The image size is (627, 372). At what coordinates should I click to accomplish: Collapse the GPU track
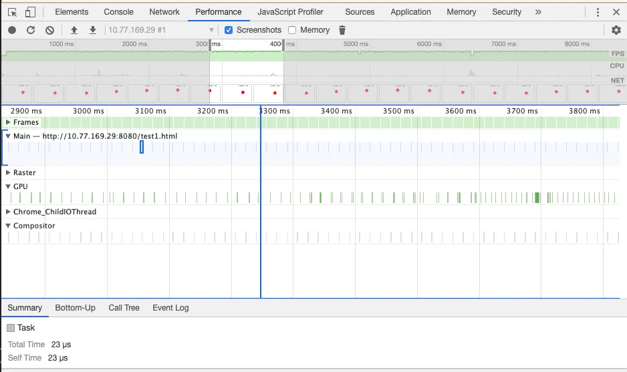click(8, 187)
